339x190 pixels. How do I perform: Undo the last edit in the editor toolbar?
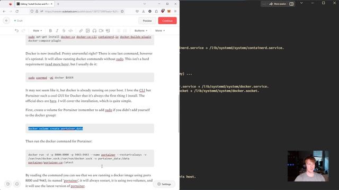[x=16, y=31]
